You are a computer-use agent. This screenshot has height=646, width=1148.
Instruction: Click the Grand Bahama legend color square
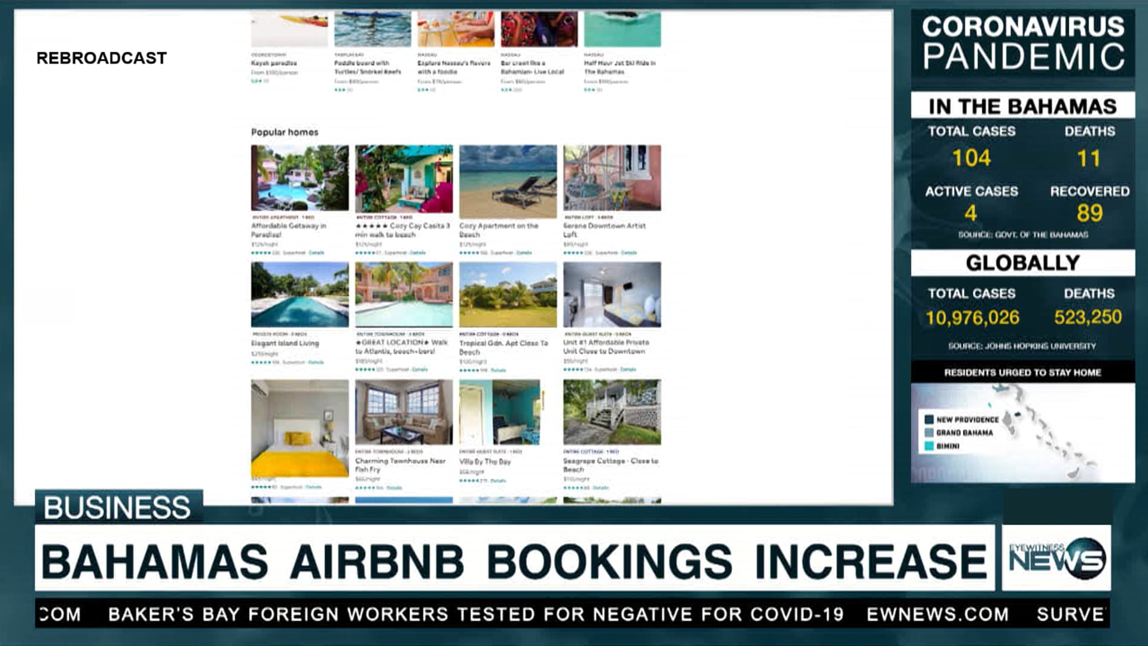(x=929, y=432)
